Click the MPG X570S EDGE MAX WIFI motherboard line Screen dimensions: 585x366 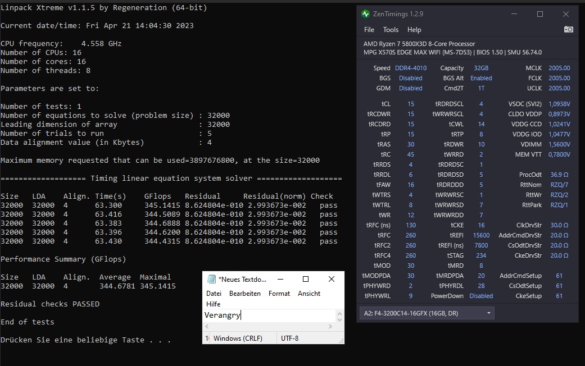tap(452, 53)
